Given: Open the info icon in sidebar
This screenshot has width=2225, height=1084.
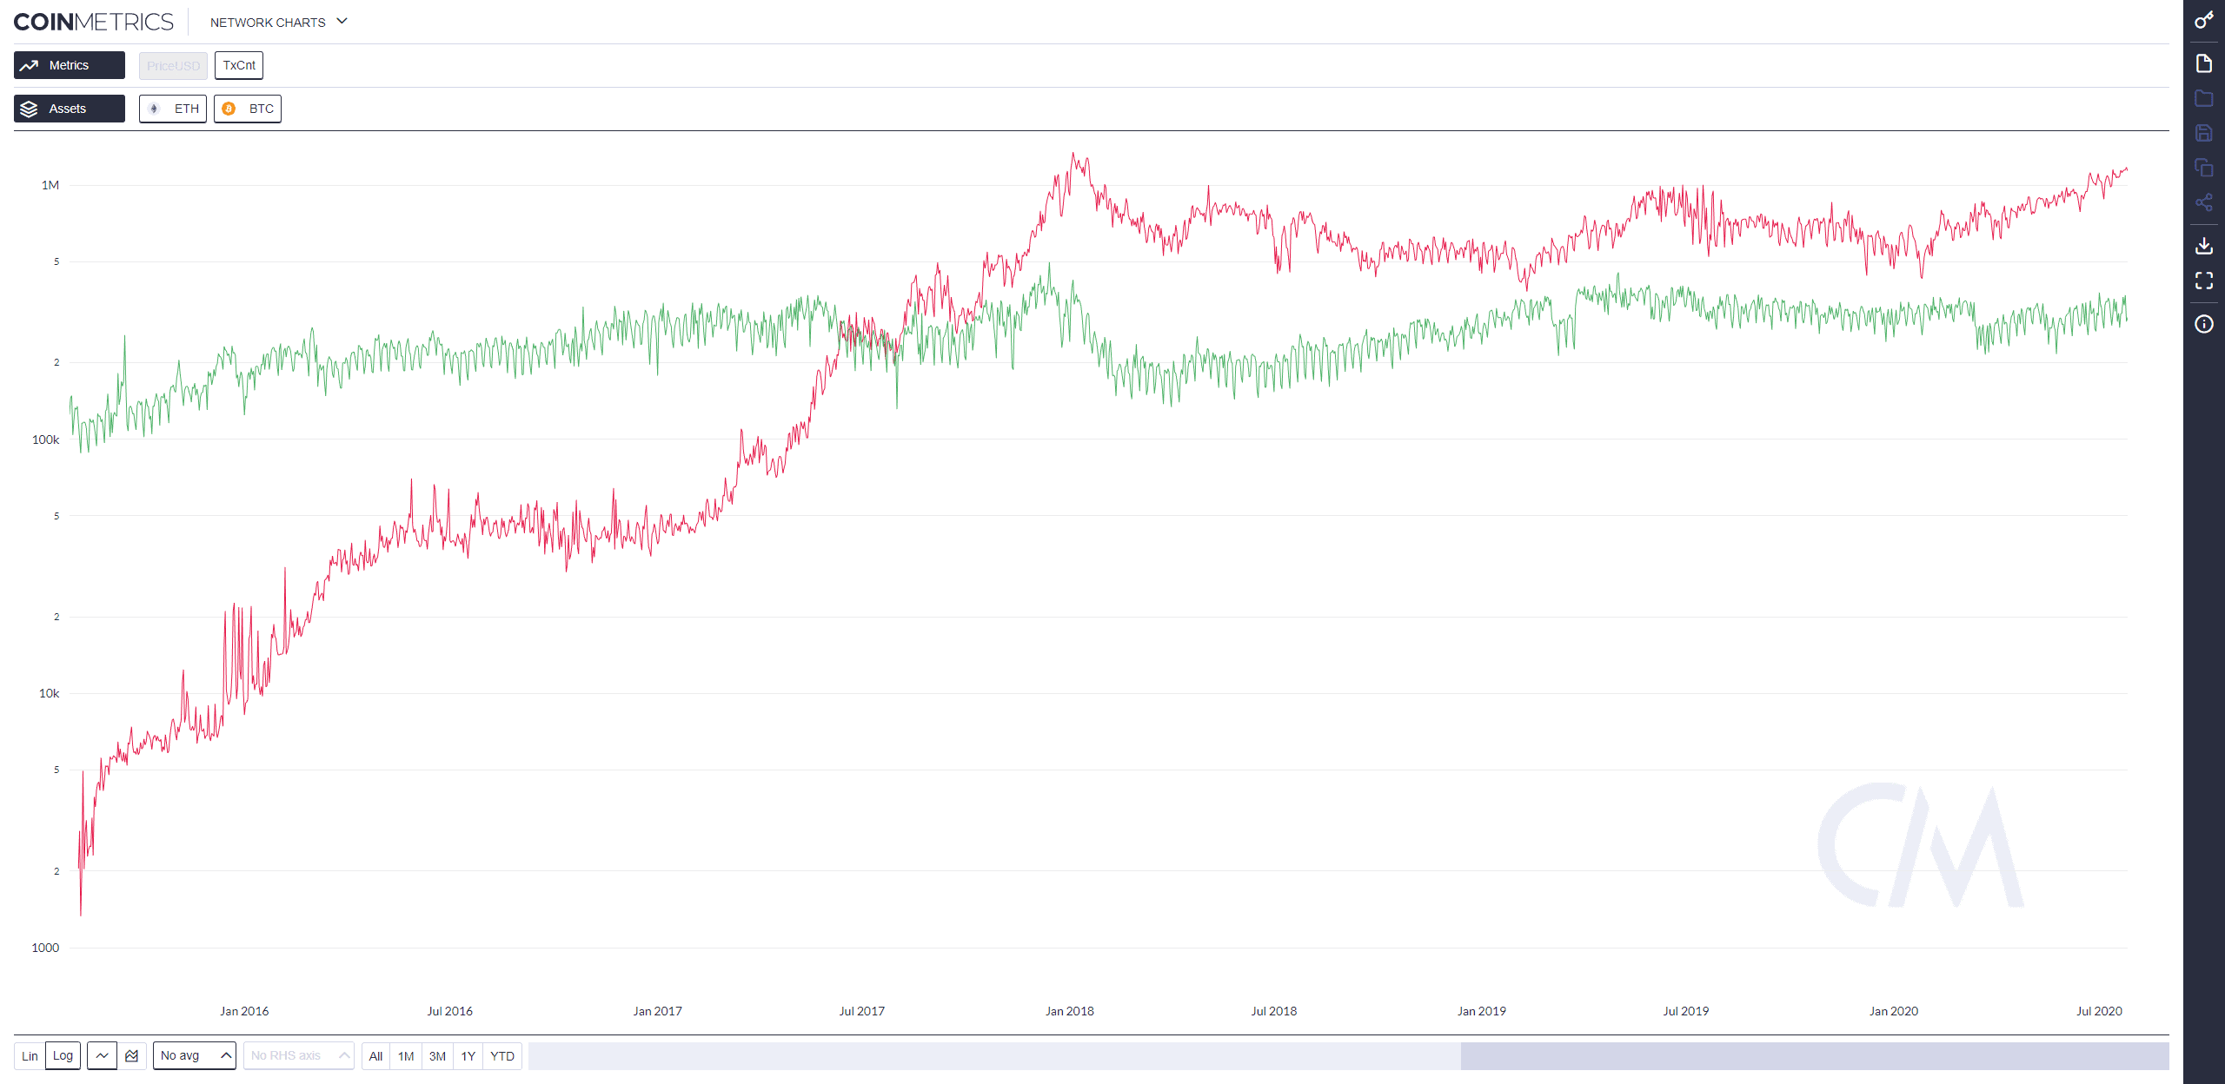Looking at the screenshot, I should point(2203,324).
